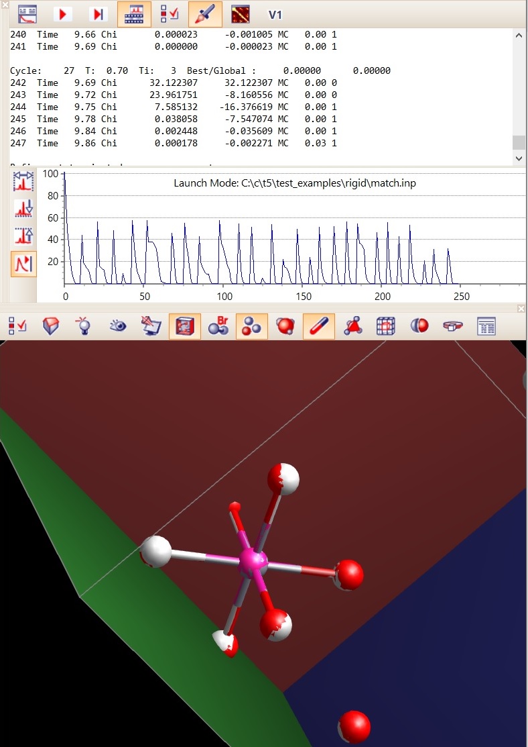This screenshot has width=528, height=747.
Task: Click log row 240 with Chi 0.000023
Action: 174,34
